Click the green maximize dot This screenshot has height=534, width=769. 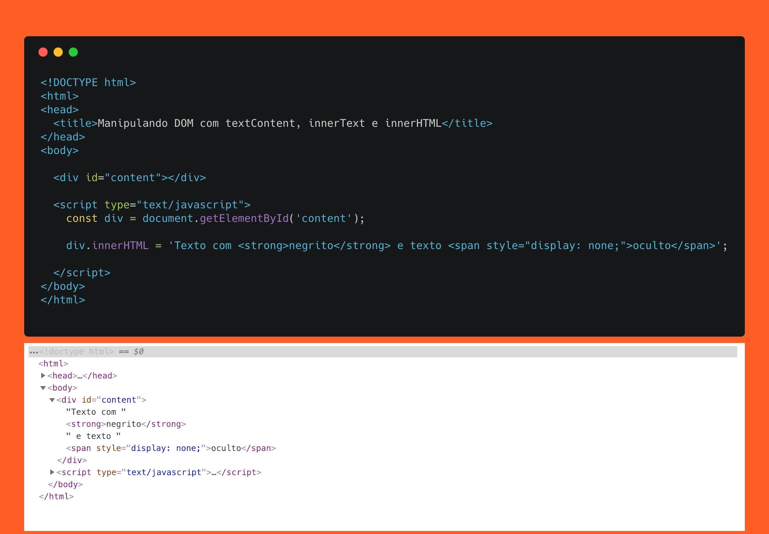click(73, 52)
